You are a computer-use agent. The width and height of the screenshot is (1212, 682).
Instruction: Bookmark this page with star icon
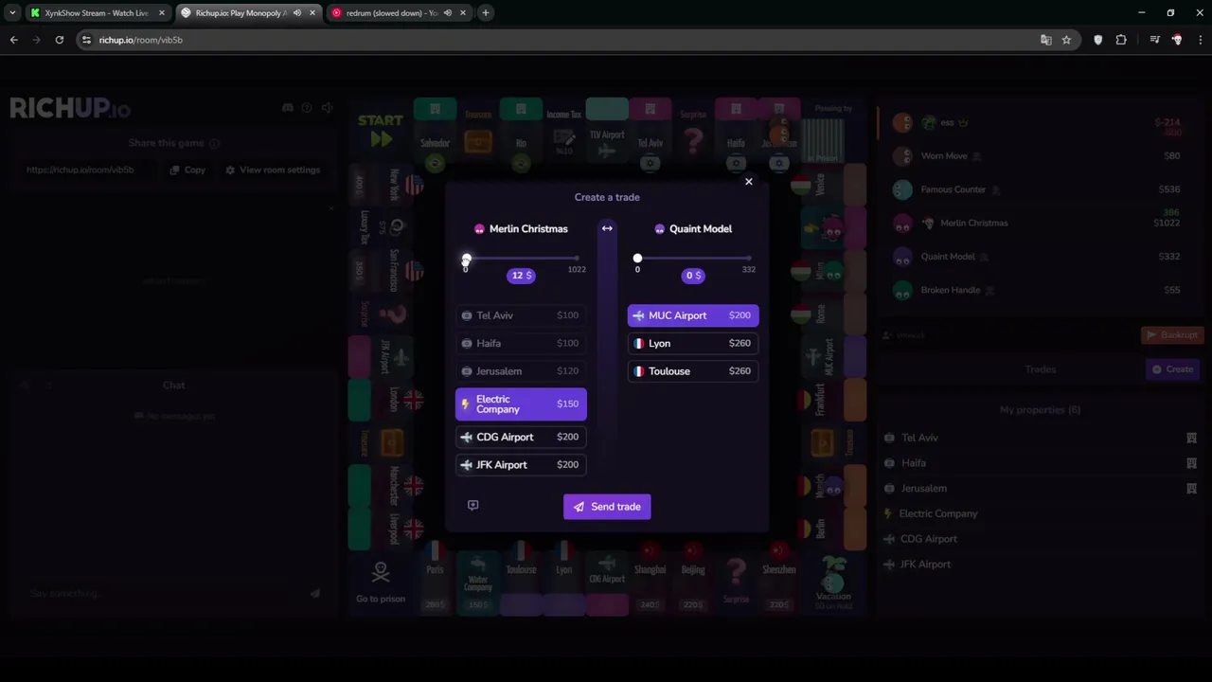[x=1066, y=40]
